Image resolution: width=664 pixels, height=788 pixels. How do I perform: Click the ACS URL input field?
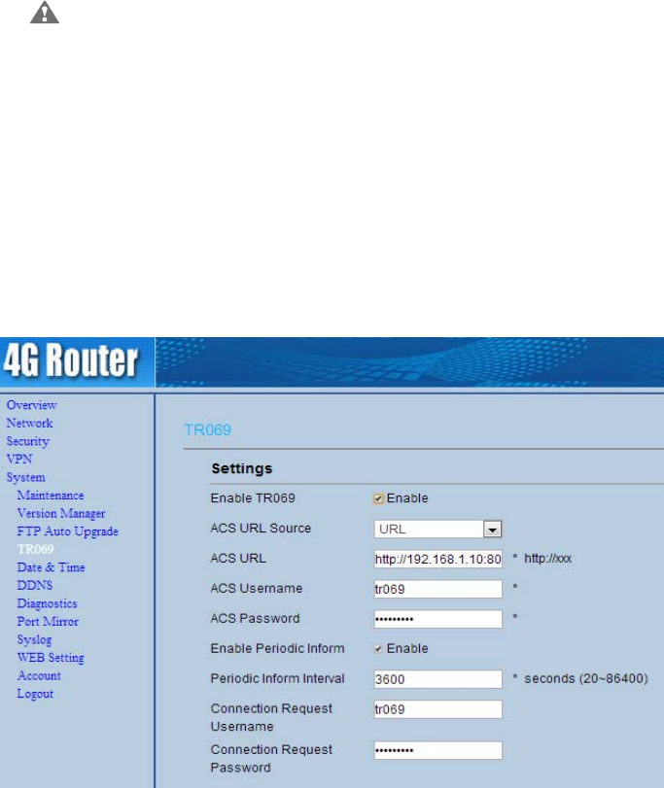[437, 559]
